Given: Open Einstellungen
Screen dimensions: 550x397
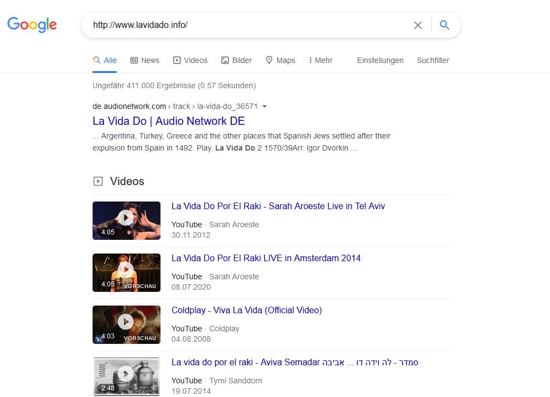Looking at the screenshot, I should 380,60.
